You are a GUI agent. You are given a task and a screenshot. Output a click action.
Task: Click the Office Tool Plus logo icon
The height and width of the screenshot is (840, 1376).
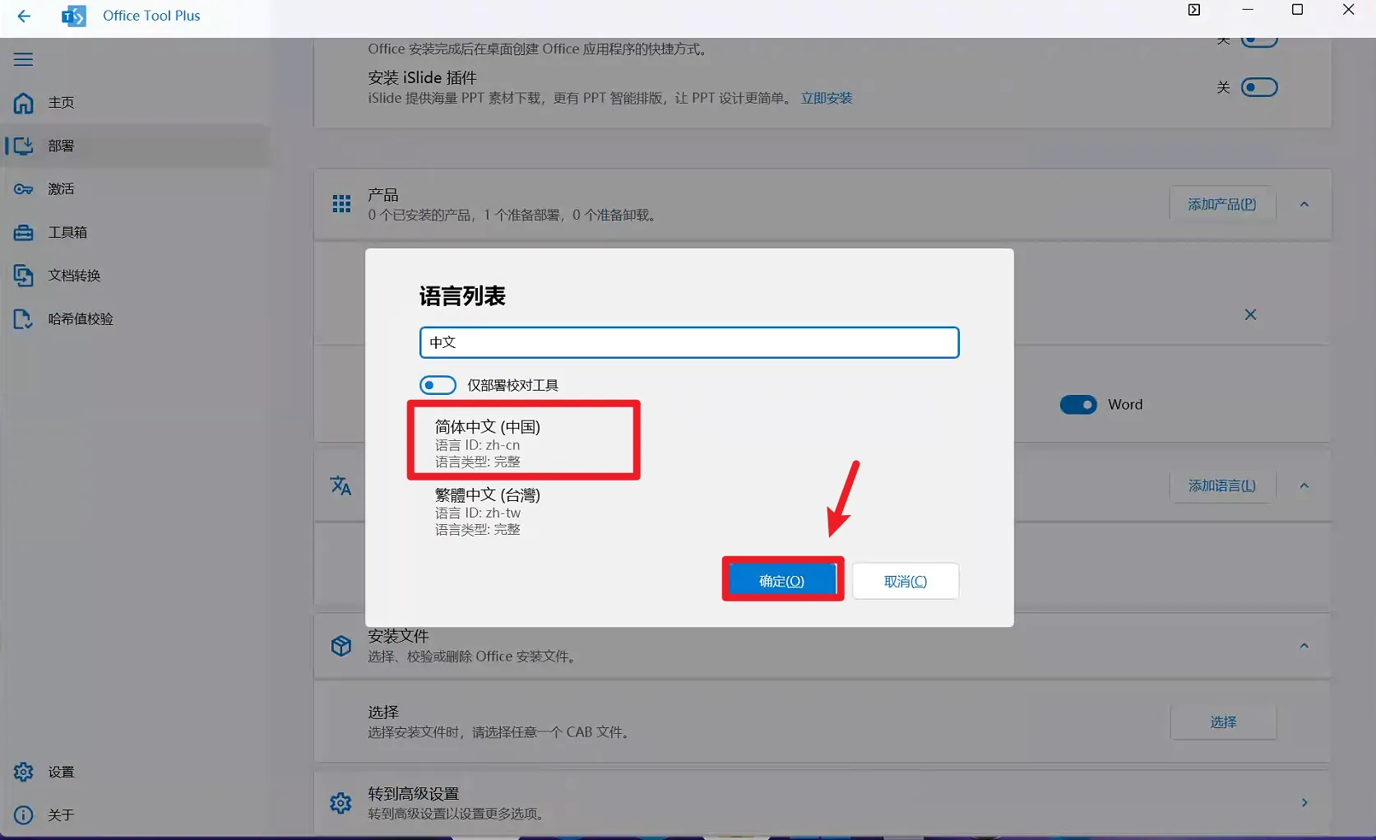[74, 16]
